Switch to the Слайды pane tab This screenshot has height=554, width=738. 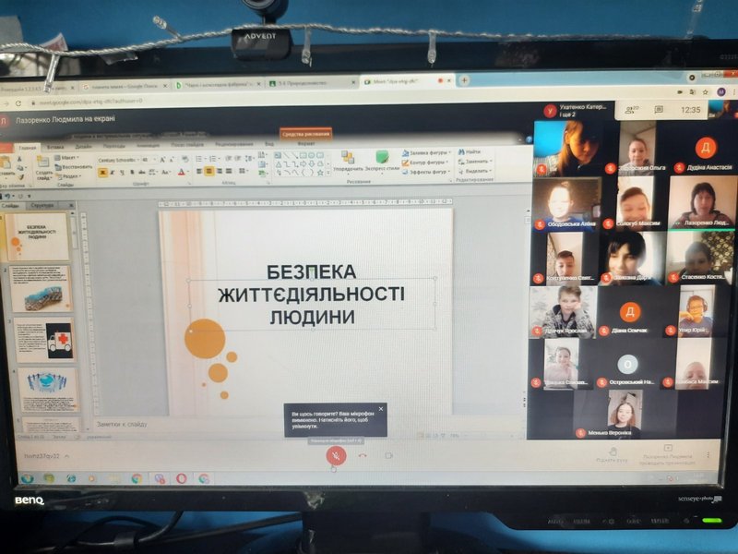point(10,206)
